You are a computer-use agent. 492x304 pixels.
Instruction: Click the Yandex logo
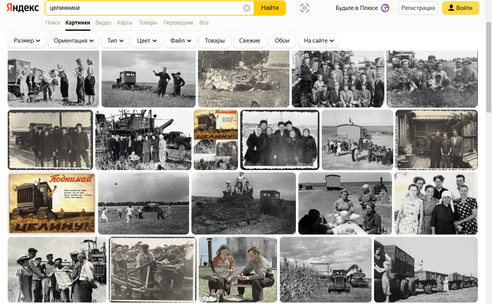[x=23, y=8]
